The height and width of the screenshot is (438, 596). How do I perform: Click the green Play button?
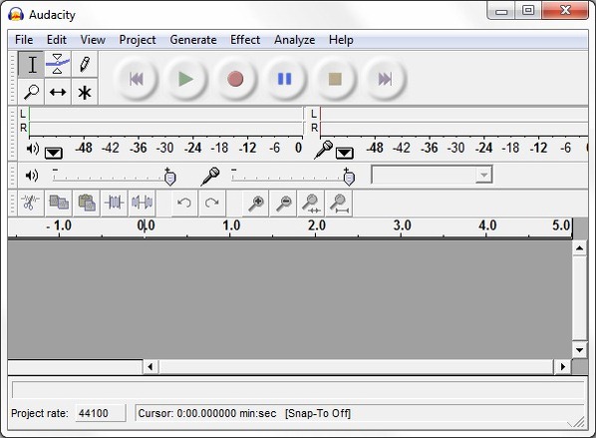(x=185, y=79)
